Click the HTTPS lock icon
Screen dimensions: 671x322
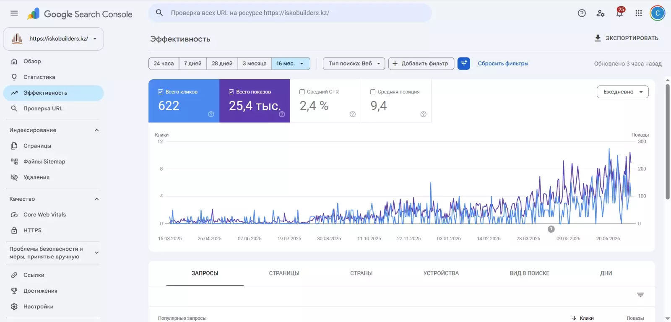14,230
